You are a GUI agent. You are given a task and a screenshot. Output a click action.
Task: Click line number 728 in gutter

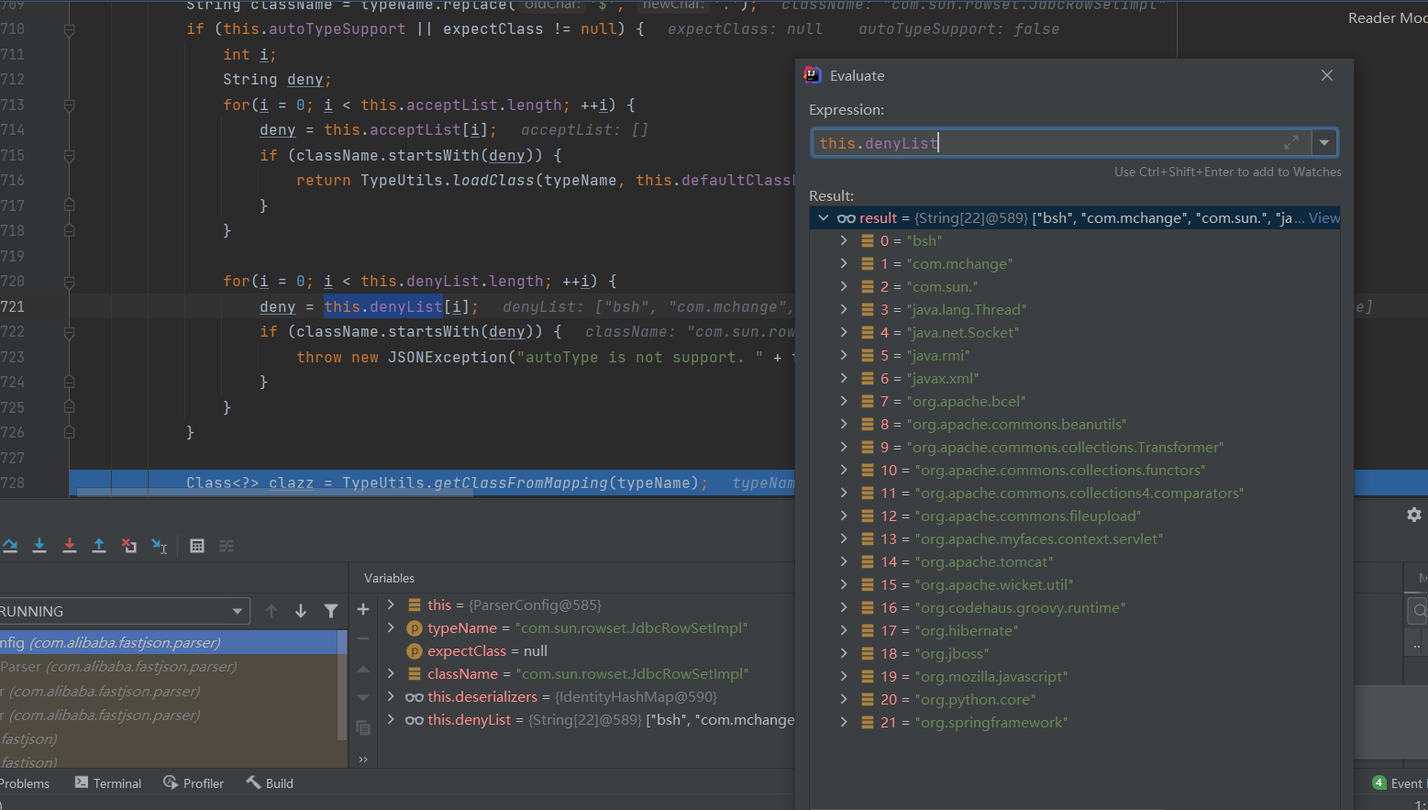tap(13, 483)
